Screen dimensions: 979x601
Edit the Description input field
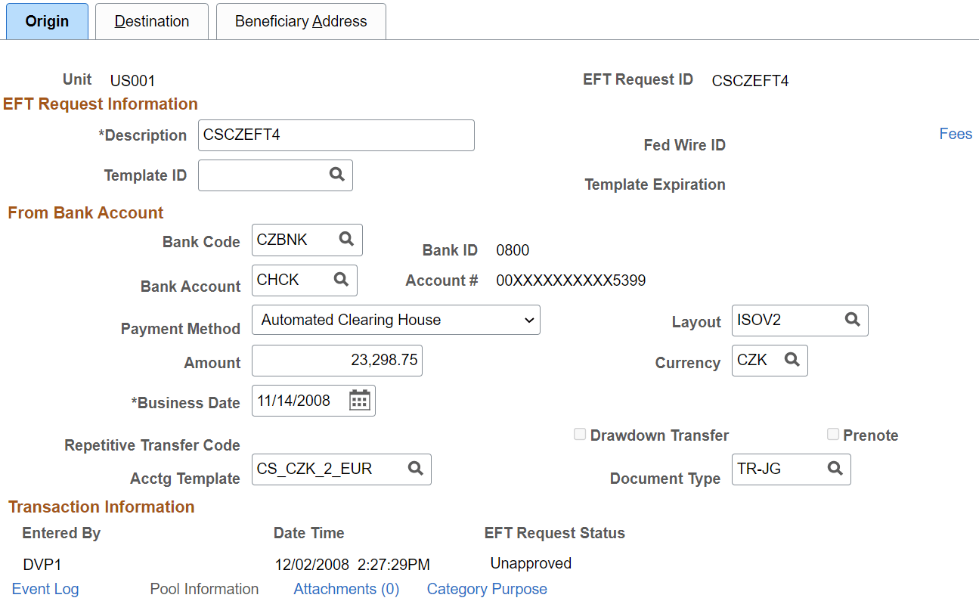click(x=336, y=135)
